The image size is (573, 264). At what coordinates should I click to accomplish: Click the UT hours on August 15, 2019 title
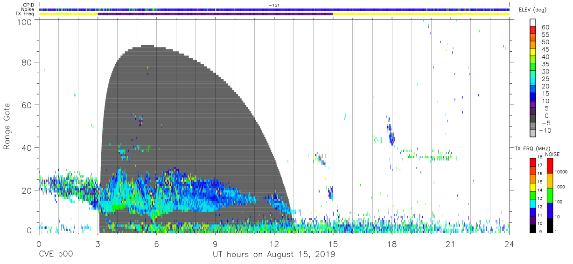[274, 255]
